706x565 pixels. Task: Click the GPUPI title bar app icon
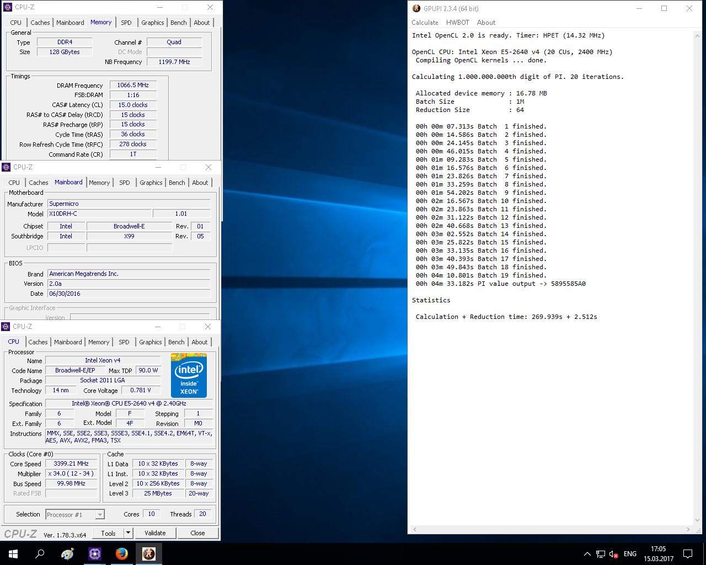[x=416, y=8]
